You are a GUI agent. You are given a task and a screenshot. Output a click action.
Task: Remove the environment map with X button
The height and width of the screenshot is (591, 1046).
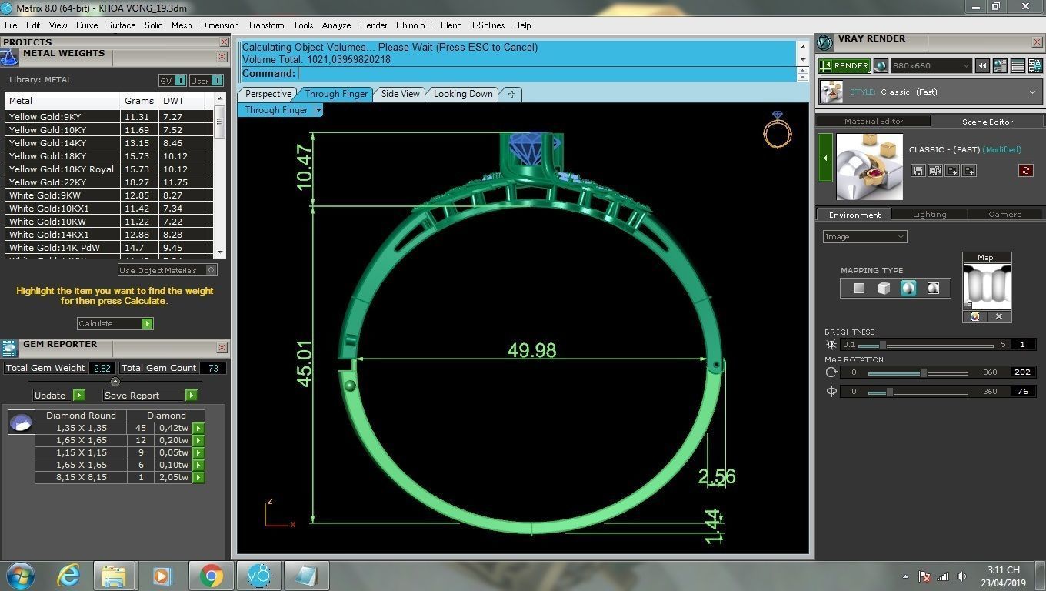(999, 316)
